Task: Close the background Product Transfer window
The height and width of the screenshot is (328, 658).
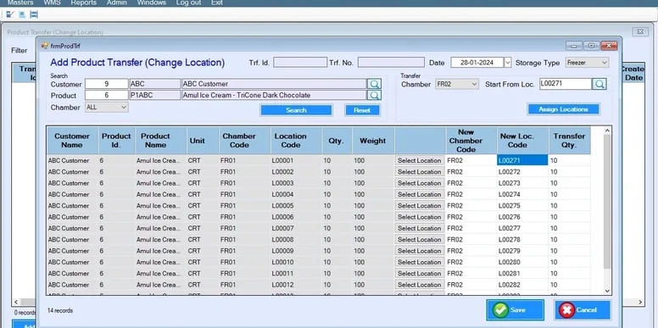Action: (640, 32)
